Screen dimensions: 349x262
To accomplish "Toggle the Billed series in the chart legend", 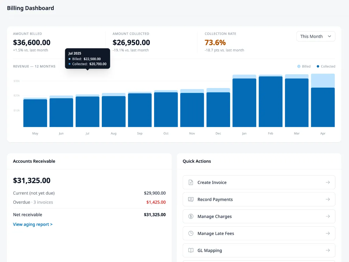I will point(303,66).
